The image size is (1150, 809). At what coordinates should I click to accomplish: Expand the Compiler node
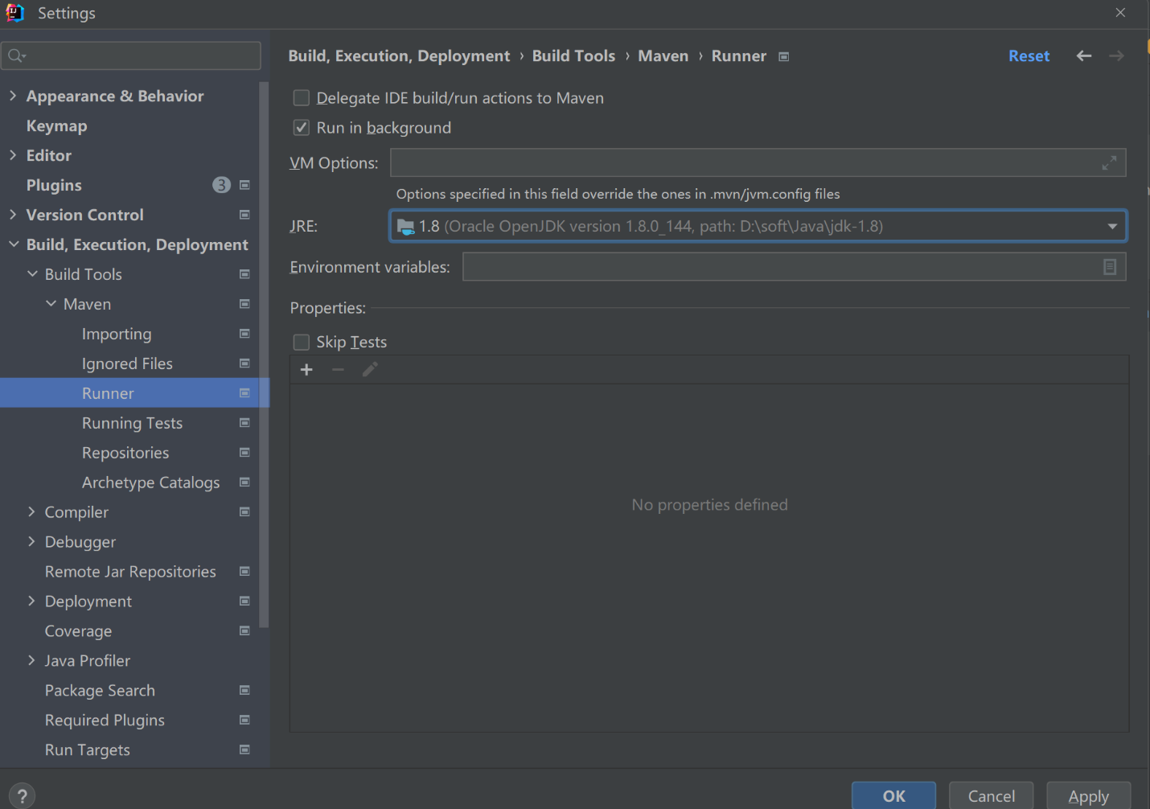[x=32, y=512]
